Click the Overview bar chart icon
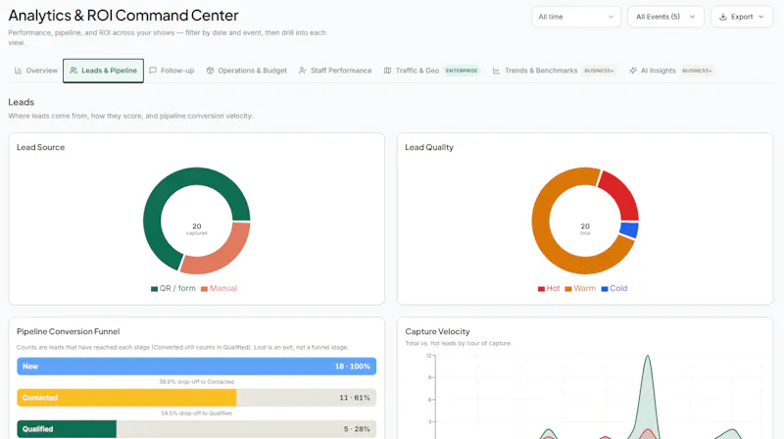 [18, 71]
